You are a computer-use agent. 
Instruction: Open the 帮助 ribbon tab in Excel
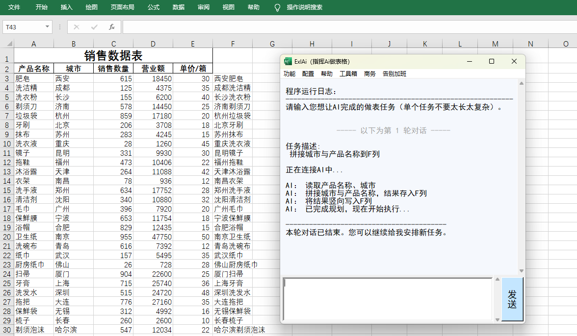(x=254, y=7)
